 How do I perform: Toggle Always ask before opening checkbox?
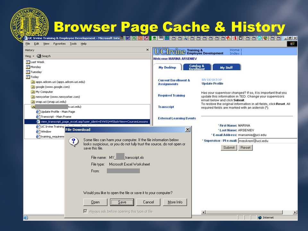85,211
